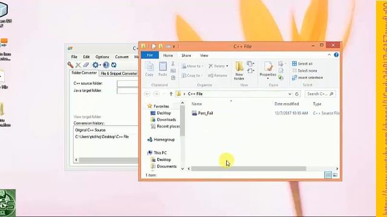Open the File tab in Explorer
The height and width of the screenshot is (217, 387).
click(x=150, y=55)
